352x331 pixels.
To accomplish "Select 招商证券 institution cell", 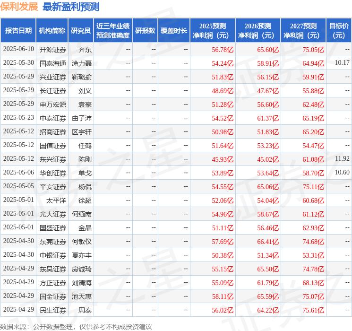I will click(53, 132).
